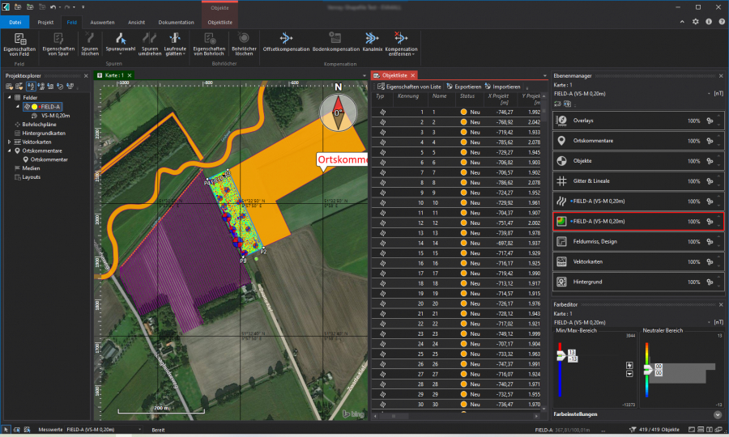Open the Dokumentation ribbon tab
Viewport: 729px width, 437px height.
pyautogui.click(x=176, y=22)
